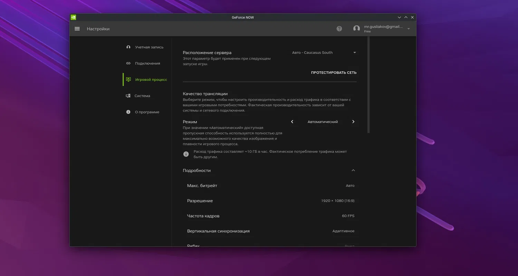Click the Макс. битрейт Авто value

point(350,186)
